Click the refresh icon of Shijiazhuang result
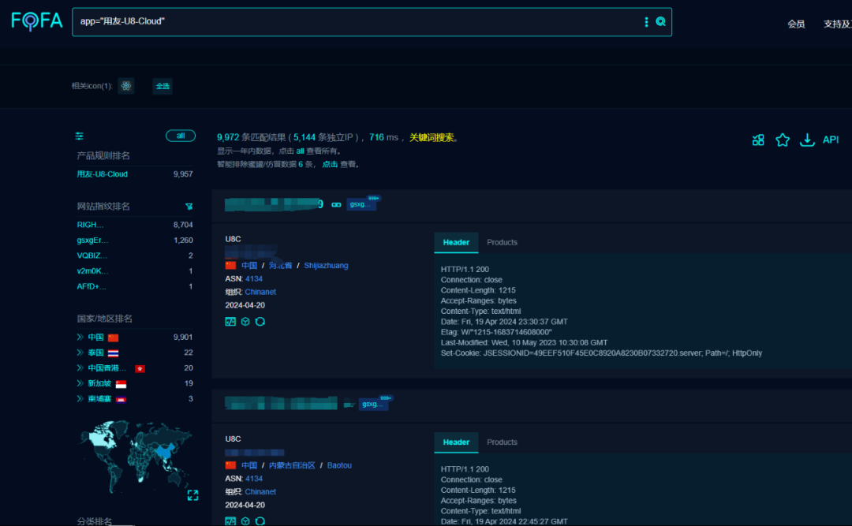 pos(260,322)
